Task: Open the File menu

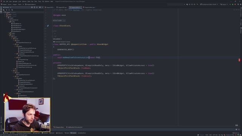Action: click(x=4, y=2)
